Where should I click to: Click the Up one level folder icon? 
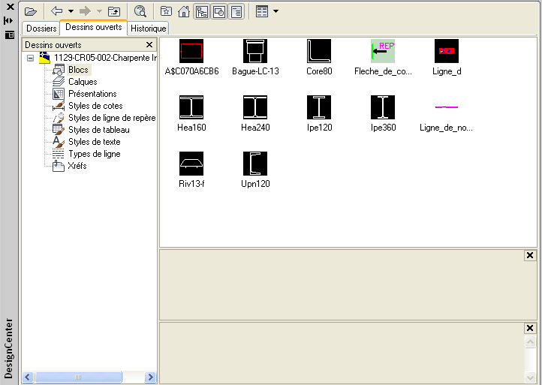[x=114, y=11]
